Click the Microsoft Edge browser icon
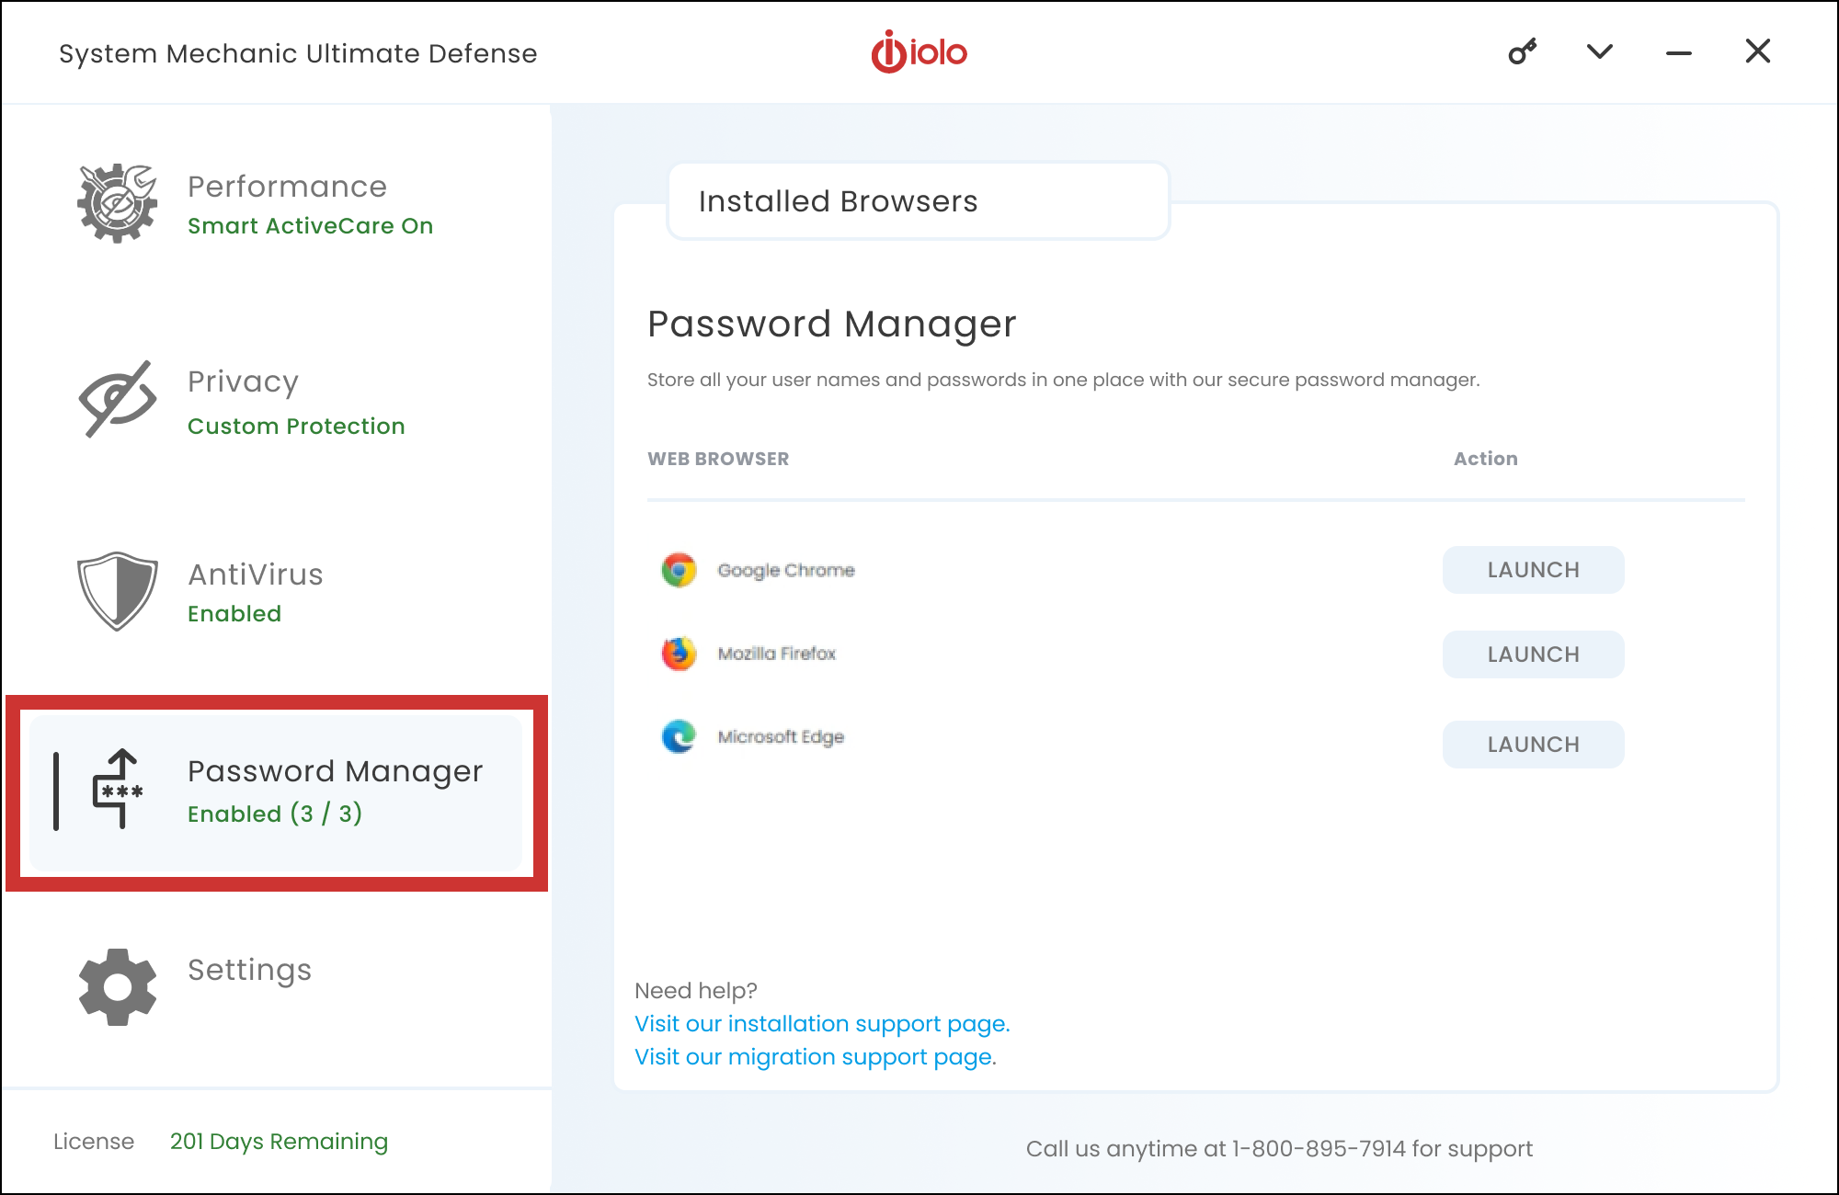The image size is (1839, 1195). [x=679, y=736]
